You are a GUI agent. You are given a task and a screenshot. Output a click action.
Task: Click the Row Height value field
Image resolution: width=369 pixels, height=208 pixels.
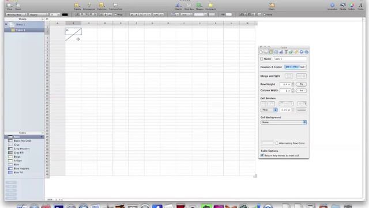point(285,84)
